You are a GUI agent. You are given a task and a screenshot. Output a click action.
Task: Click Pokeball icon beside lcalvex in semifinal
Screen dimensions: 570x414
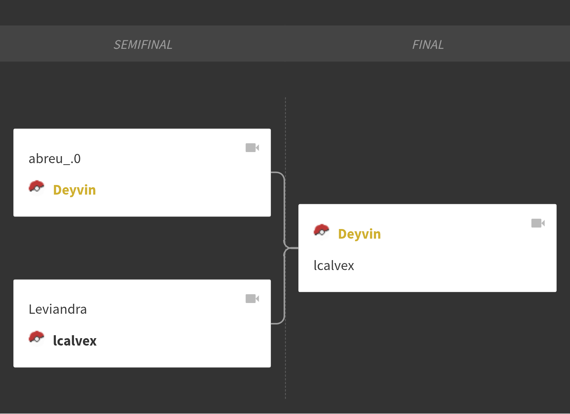pyautogui.click(x=36, y=337)
